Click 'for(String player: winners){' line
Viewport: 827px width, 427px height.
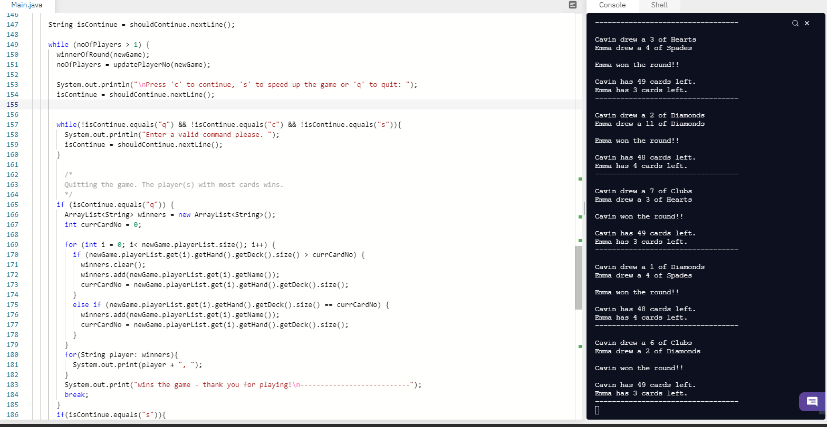point(121,355)
